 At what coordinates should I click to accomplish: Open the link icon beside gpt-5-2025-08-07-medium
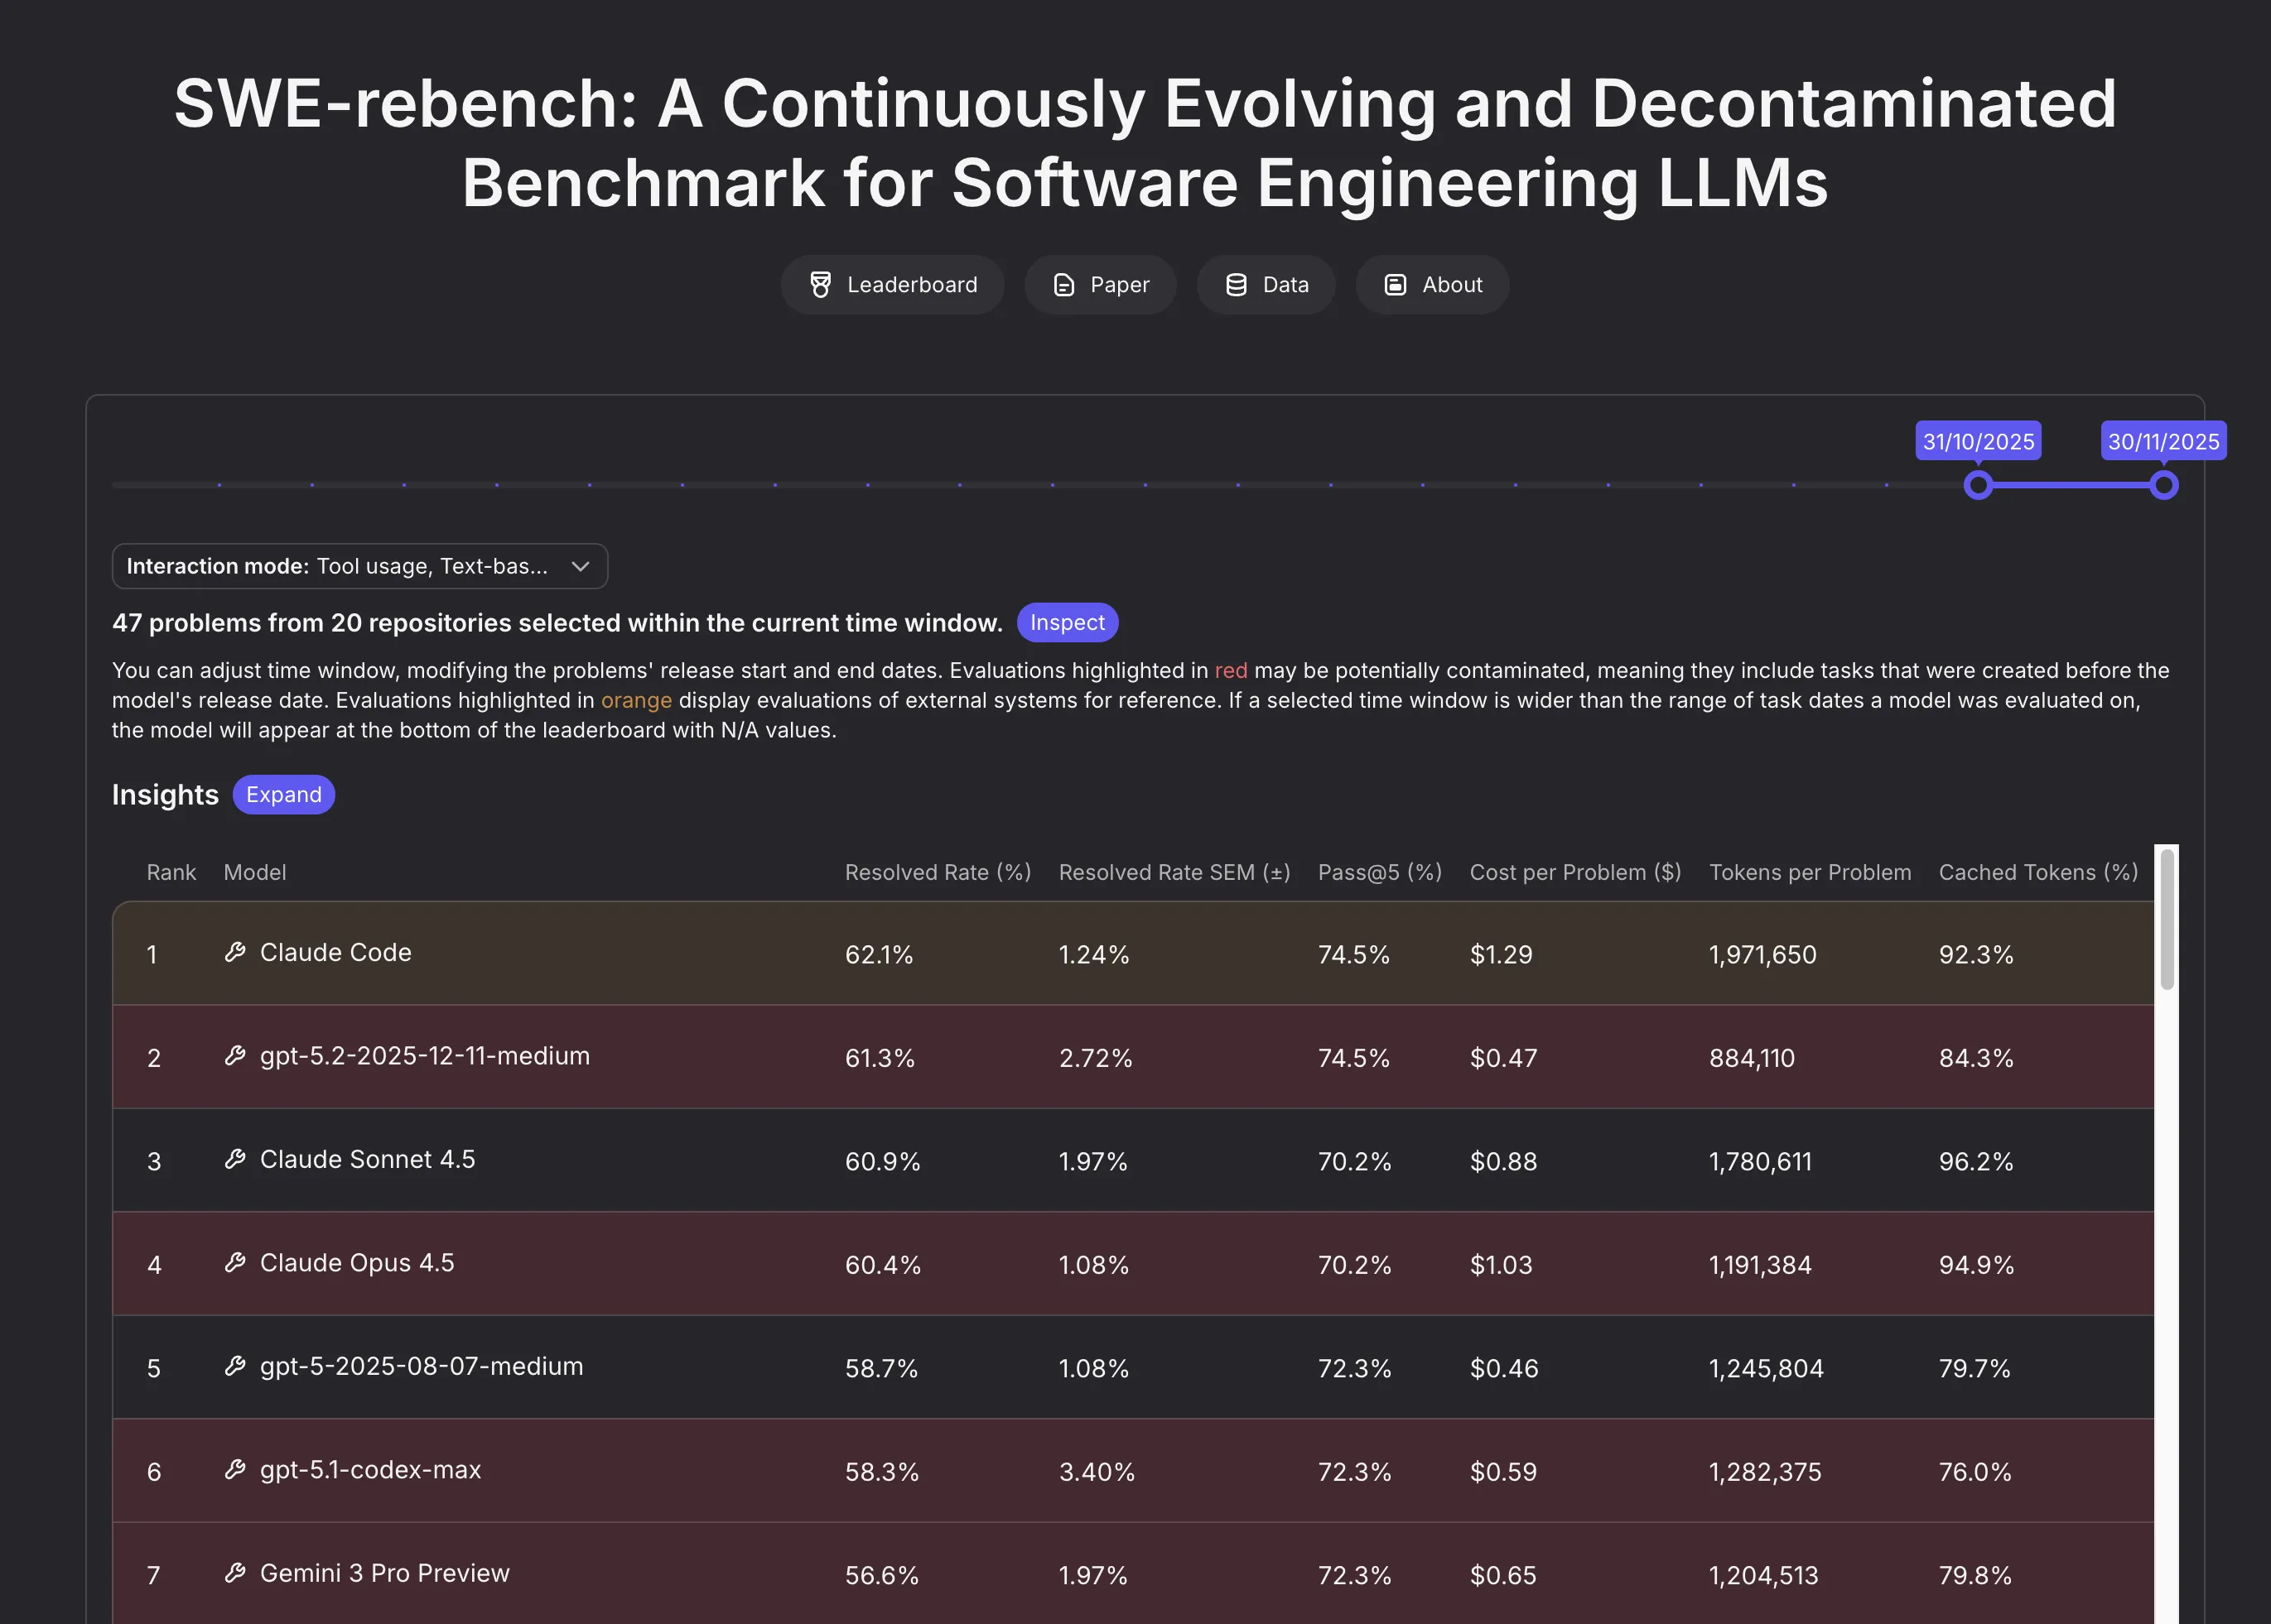235,1367
